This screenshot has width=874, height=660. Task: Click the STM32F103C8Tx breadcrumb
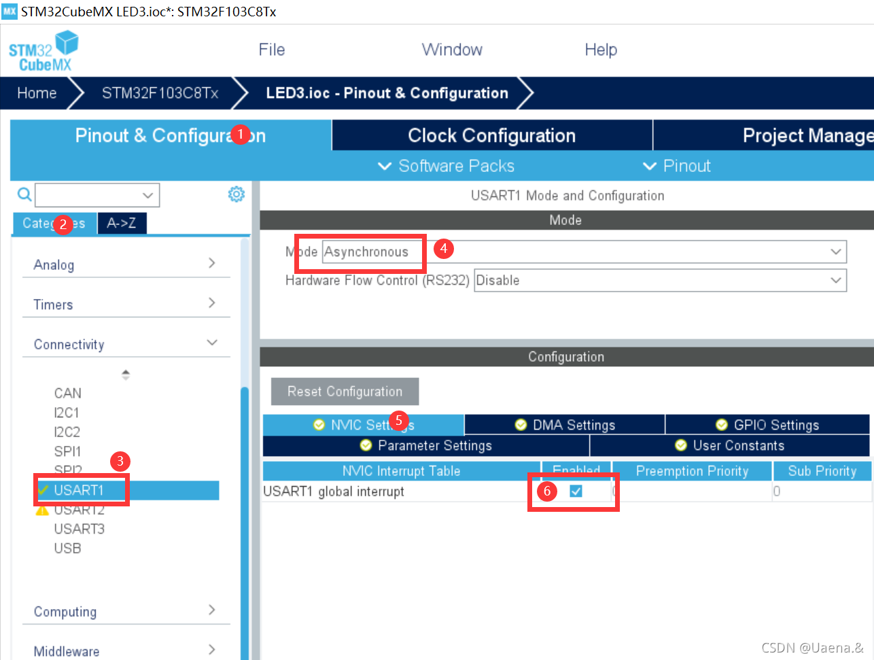click(160, 93)
